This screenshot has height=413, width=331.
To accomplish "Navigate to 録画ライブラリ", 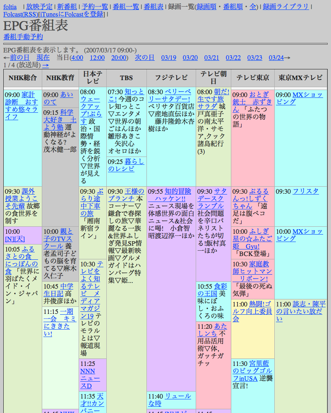I will pyautogui.click(x=286, y=7).
